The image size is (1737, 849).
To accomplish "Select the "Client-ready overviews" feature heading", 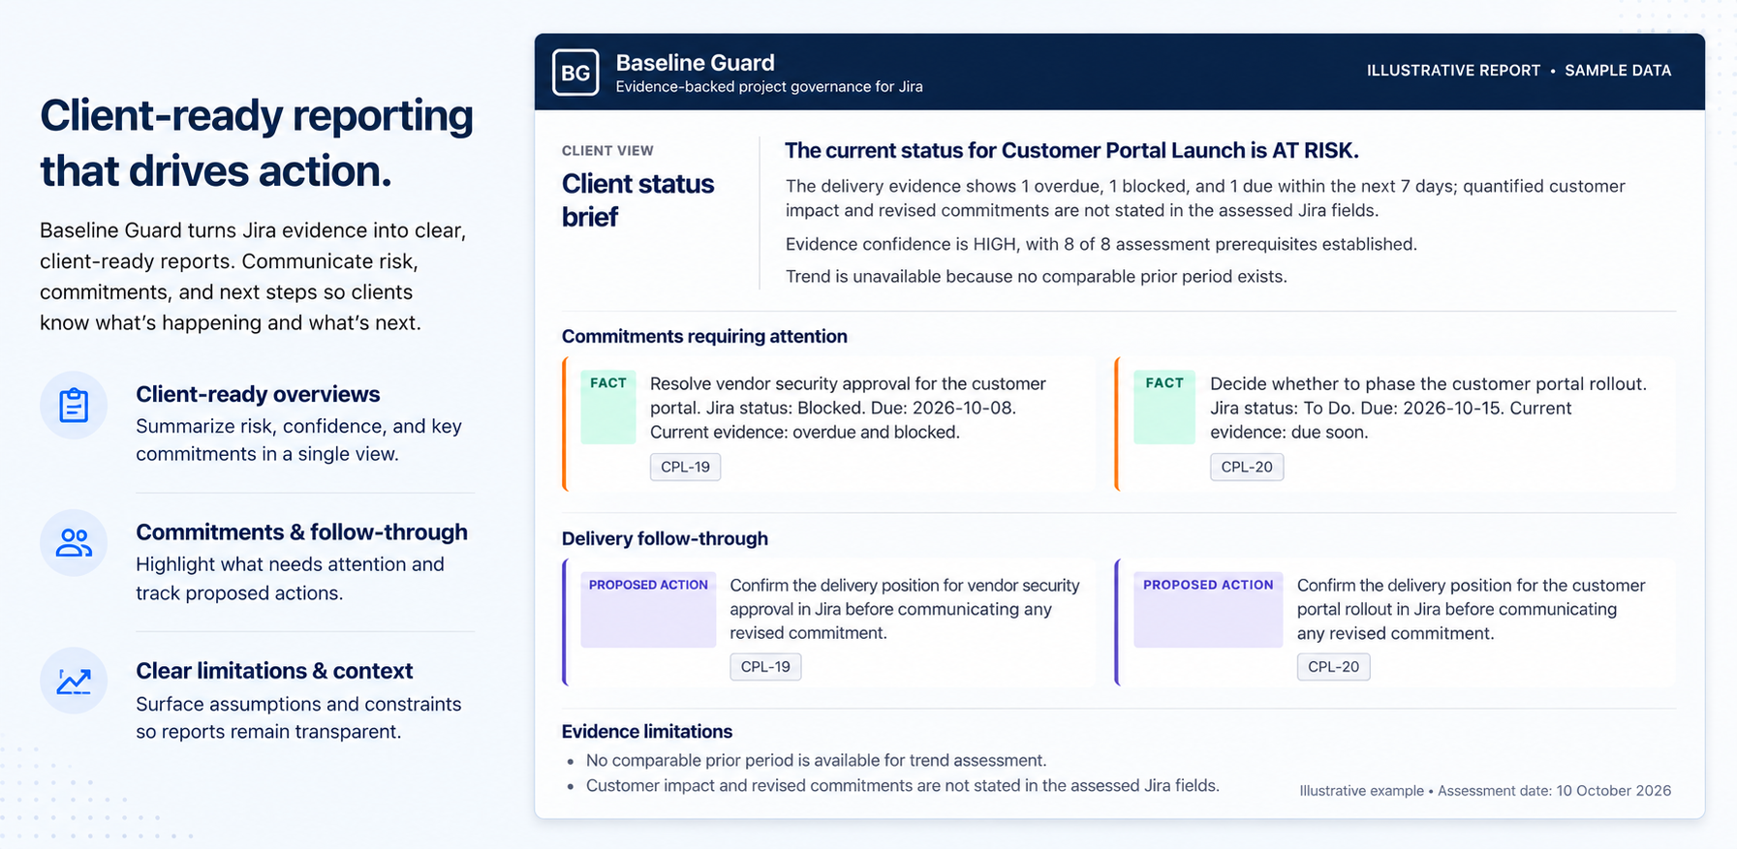I will click(x=258, y=395).
